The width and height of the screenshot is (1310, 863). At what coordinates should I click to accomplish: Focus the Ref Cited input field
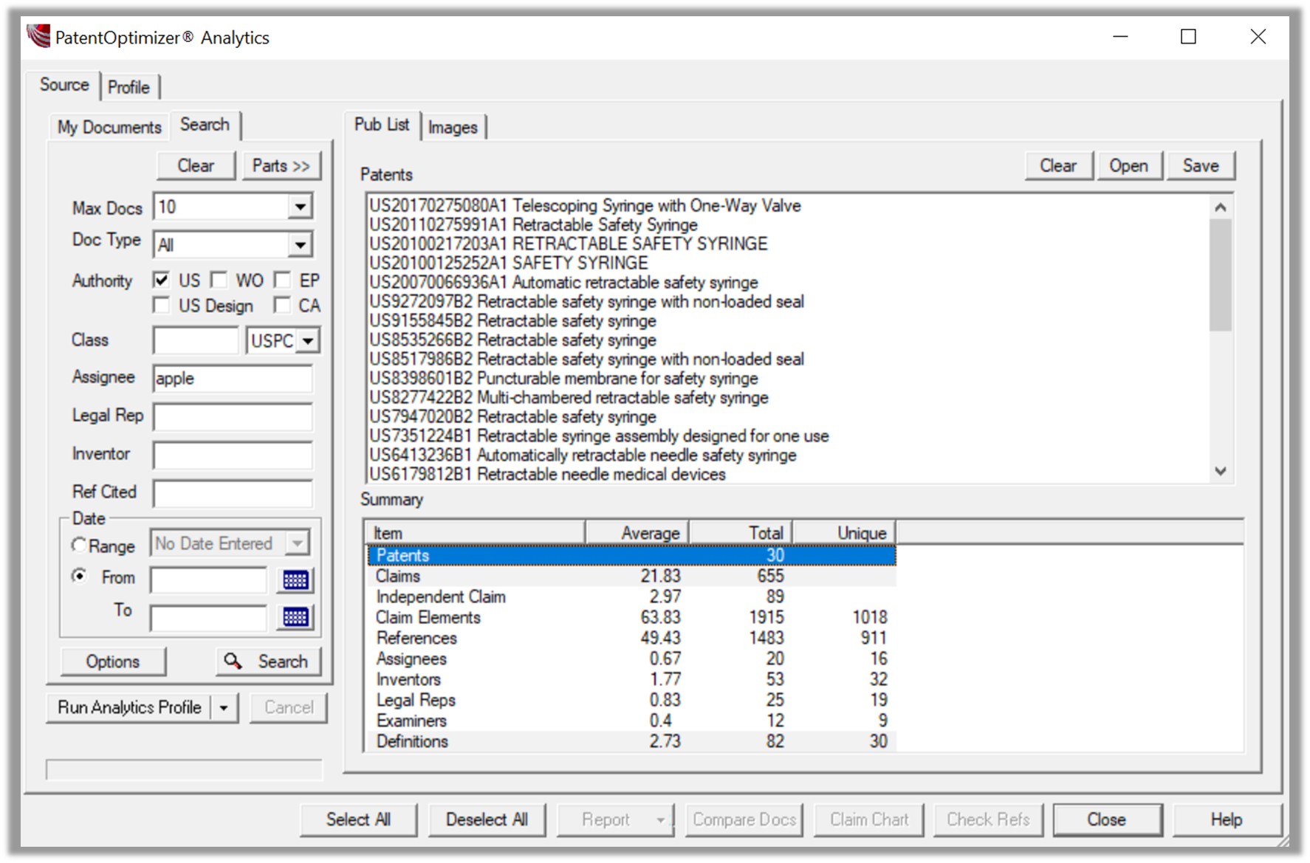tap(233, 494)
